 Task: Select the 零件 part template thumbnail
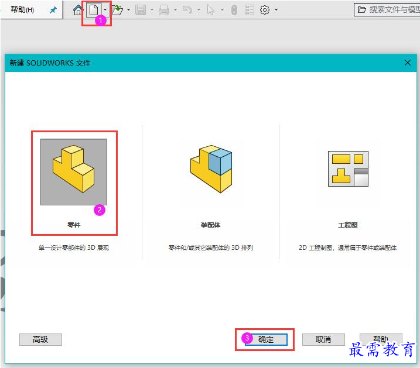tap(74, 172)
